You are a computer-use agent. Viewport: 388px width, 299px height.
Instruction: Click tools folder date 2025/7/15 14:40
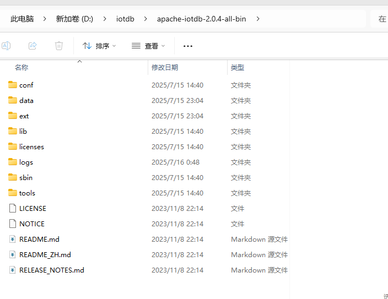pos(177,193)
